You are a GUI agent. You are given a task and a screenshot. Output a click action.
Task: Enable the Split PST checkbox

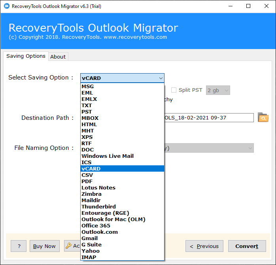[174, 90]
